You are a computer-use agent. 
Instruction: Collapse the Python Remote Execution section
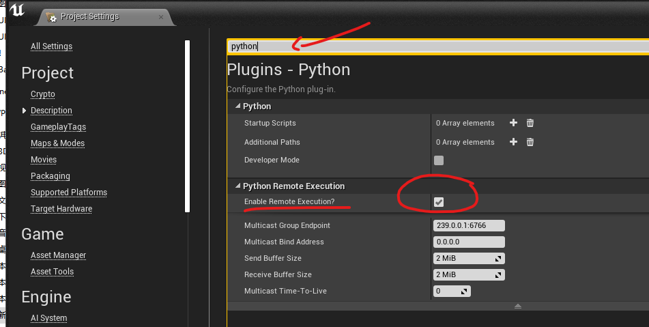tap(237, 186)
